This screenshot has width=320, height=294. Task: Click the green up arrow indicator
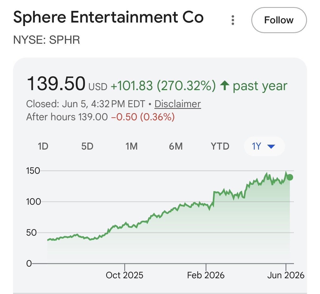225,85
